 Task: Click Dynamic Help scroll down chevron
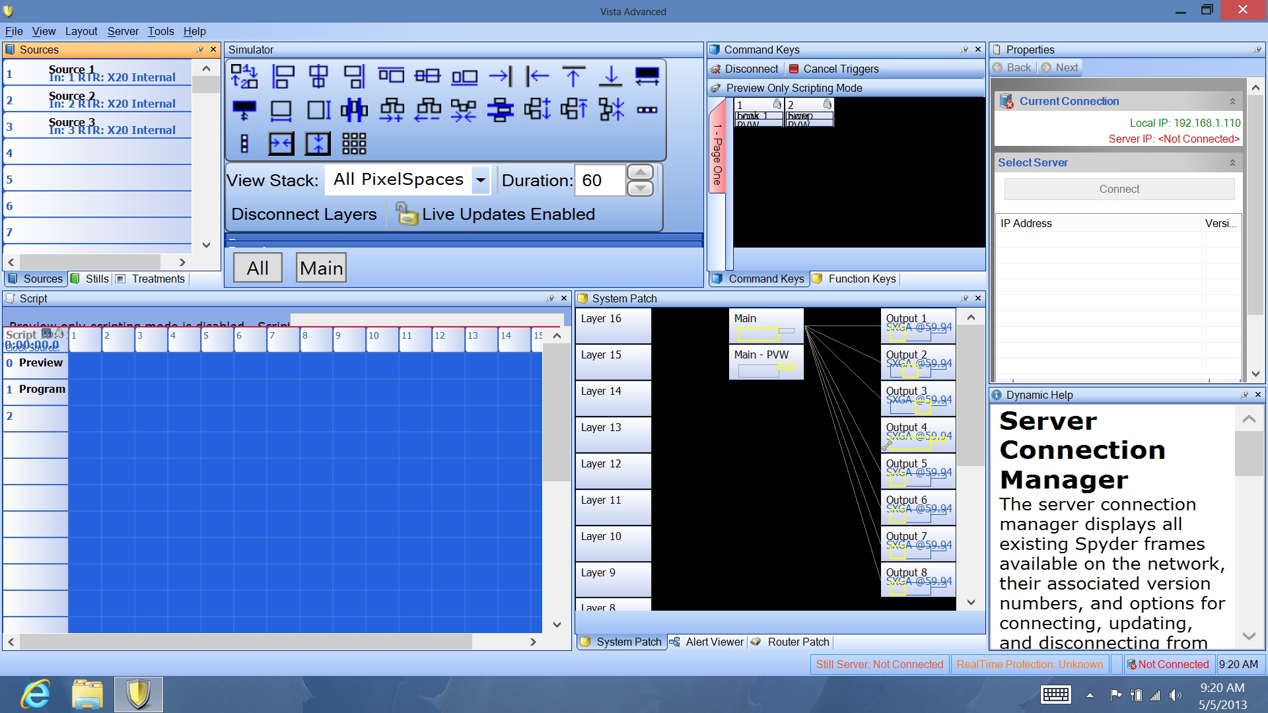[1249, 636]
